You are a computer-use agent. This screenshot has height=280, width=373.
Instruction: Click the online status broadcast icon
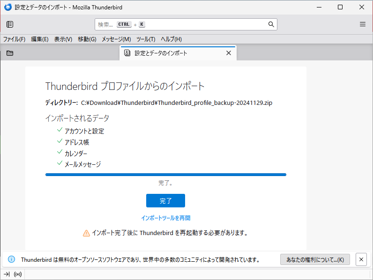point(18,274)
